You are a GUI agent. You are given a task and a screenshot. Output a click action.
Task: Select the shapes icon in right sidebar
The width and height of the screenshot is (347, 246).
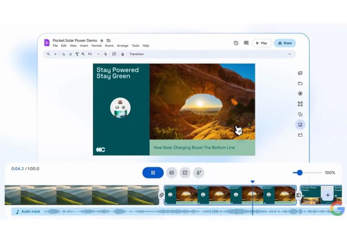(300, 114)
